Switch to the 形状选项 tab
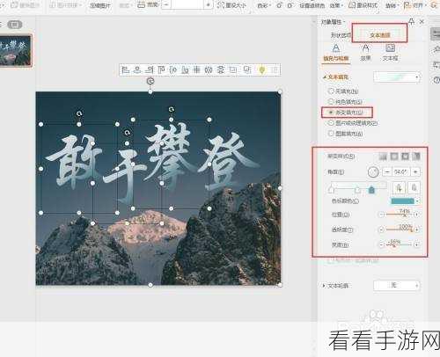 click(341, 35)
